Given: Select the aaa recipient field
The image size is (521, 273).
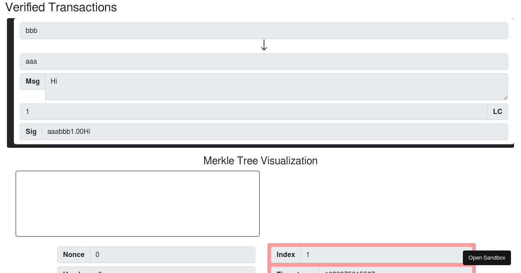Looking at the screenshot, I should (264, 61).
